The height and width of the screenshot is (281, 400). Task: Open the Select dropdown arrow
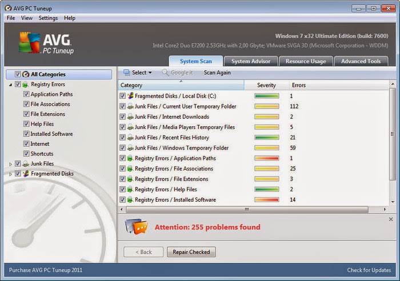click(150, 73)
